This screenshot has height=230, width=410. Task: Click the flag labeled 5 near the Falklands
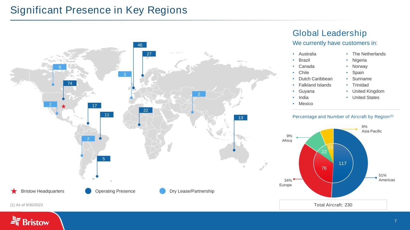click(x=103, y=159)
